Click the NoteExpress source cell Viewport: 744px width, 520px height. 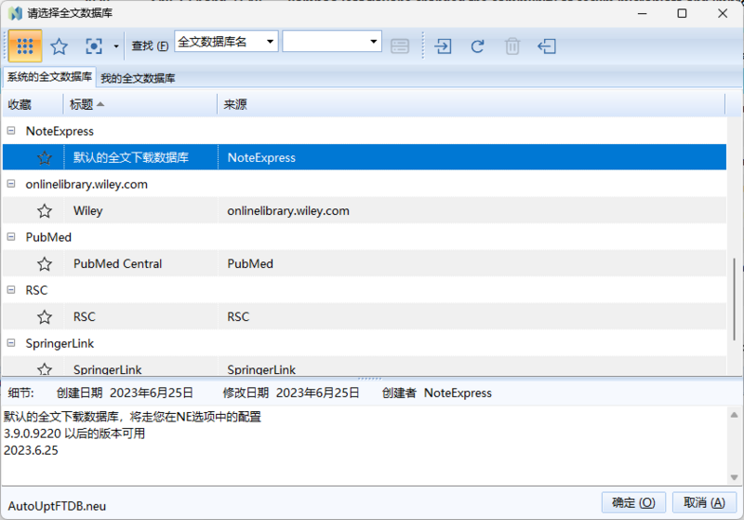click(x=261, y=157)
